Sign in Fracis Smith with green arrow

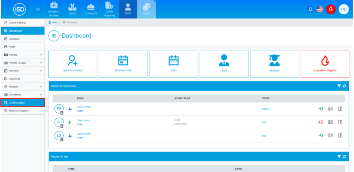coord(320,109)
